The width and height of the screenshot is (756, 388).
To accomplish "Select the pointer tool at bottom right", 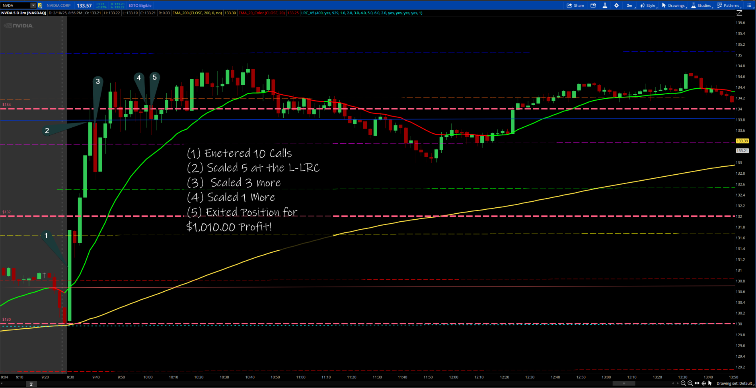I will (x=710, y=383).
